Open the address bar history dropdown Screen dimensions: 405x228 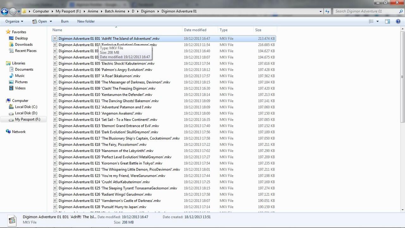321,11
